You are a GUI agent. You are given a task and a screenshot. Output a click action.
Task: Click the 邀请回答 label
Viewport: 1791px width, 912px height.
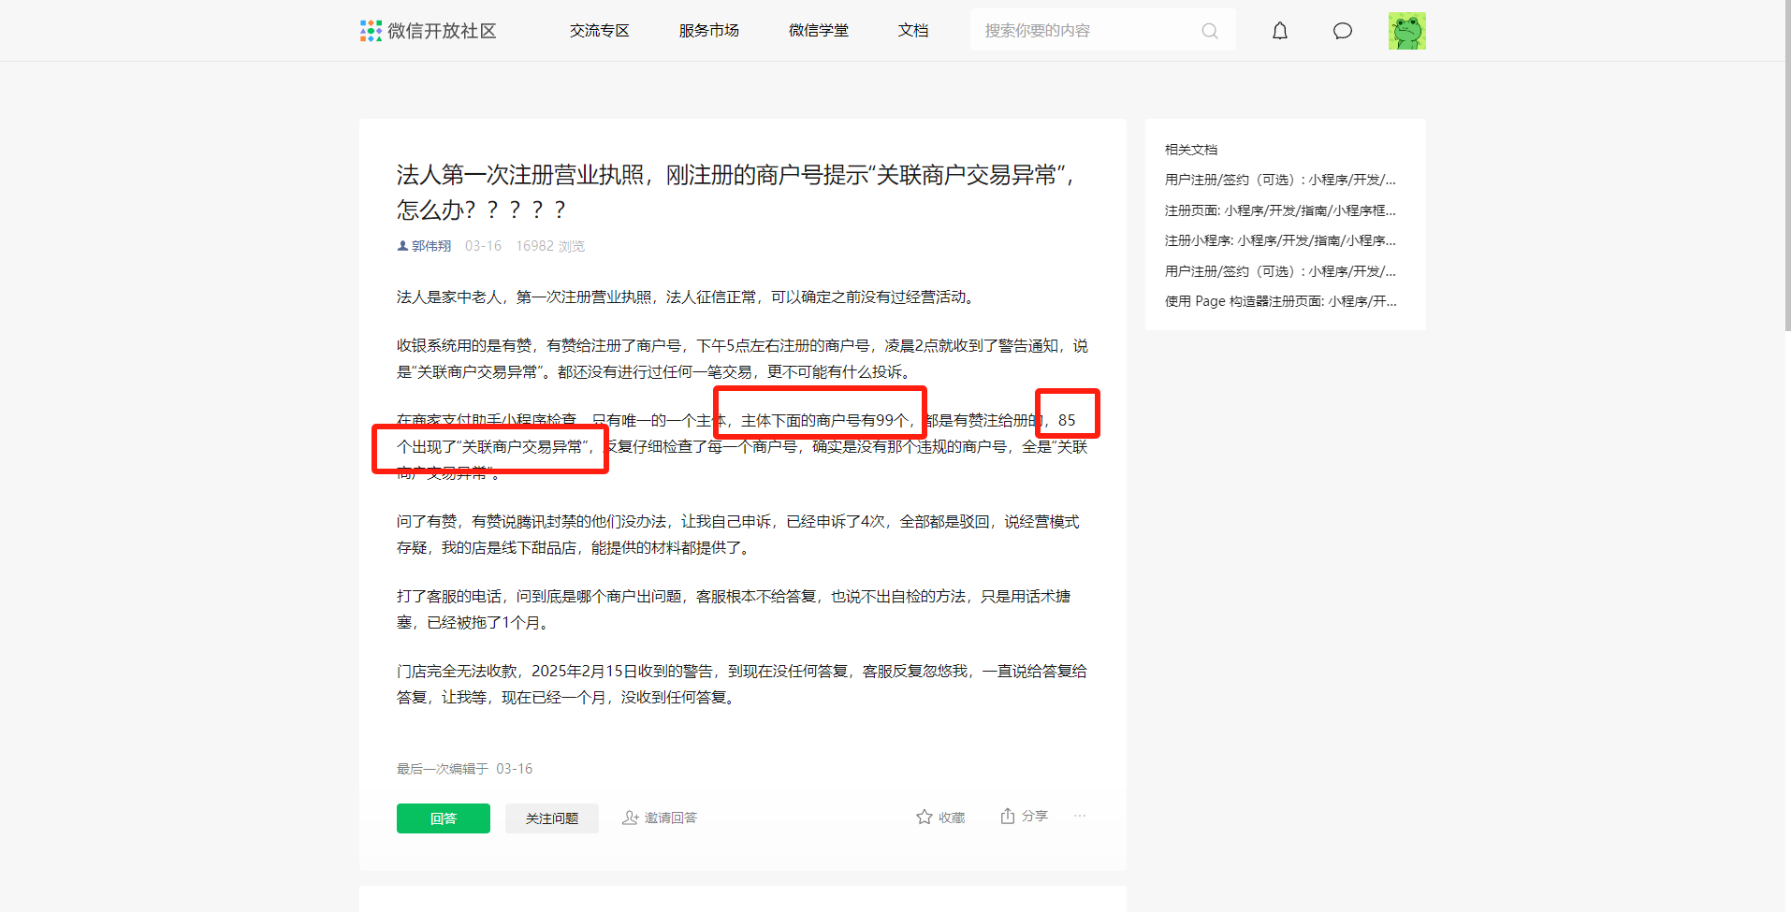(671, 818)
